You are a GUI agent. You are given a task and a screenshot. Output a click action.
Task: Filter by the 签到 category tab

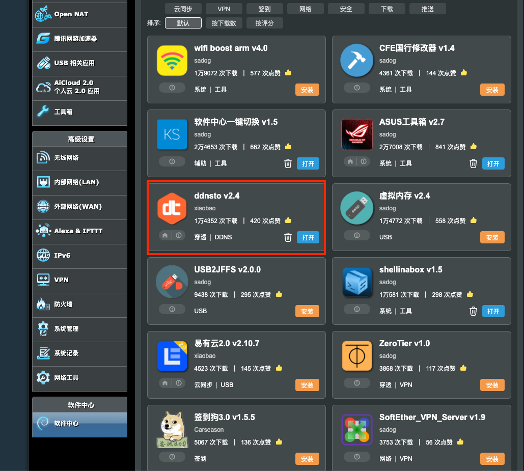(265, 9)
